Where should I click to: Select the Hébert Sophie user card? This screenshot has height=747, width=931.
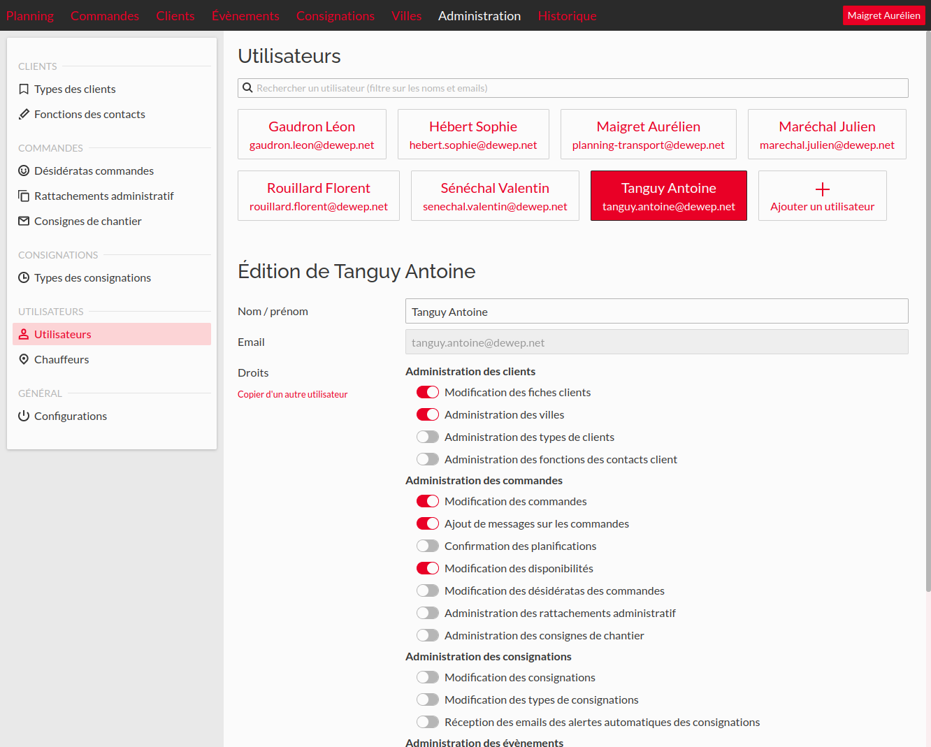tap(473, 133)
